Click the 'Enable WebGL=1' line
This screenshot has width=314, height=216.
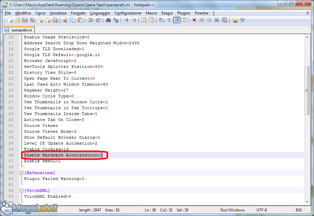[42, 161]
